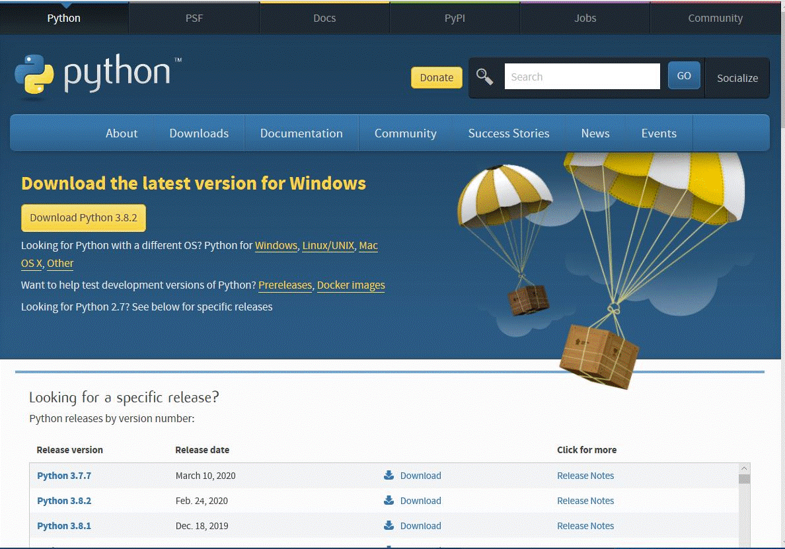Click the releases table scroll-up arrow
Screen dimensions: 785x549
coord(744,468)
